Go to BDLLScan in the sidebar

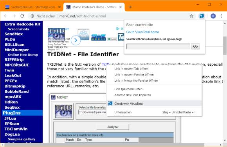coord(14,45)
